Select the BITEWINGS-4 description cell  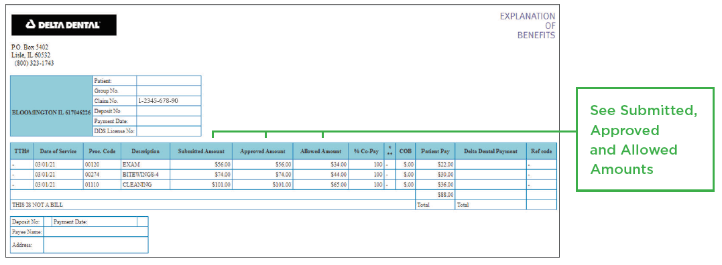pos(145,175)
